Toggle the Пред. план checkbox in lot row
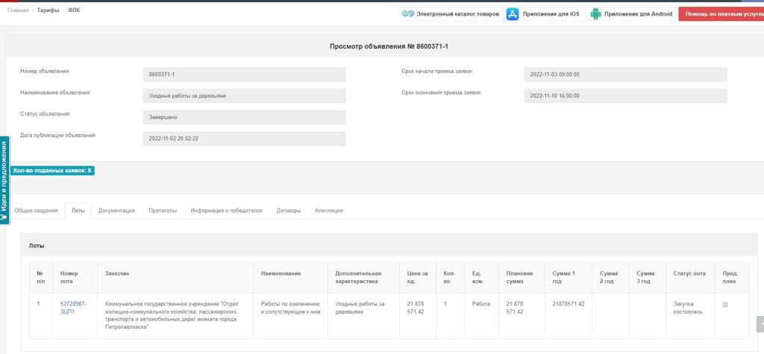The width and height of the screenshot is (764, 354). (x=724, y=305)
